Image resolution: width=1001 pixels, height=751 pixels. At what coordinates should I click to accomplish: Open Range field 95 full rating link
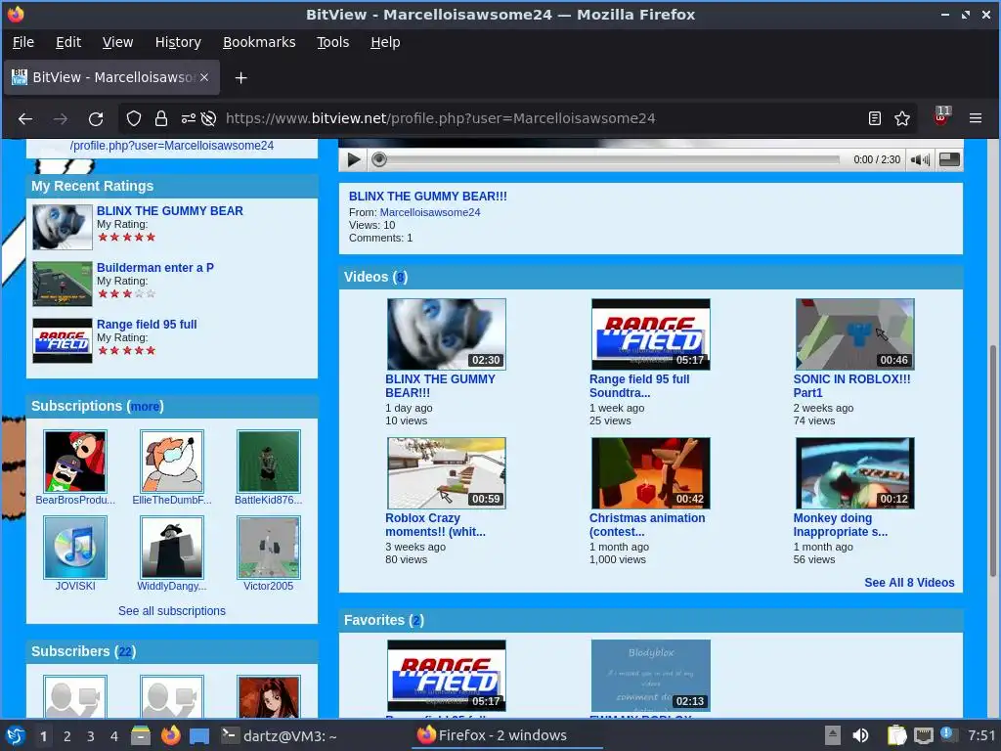pyautogui.click(x=147, y=325)
